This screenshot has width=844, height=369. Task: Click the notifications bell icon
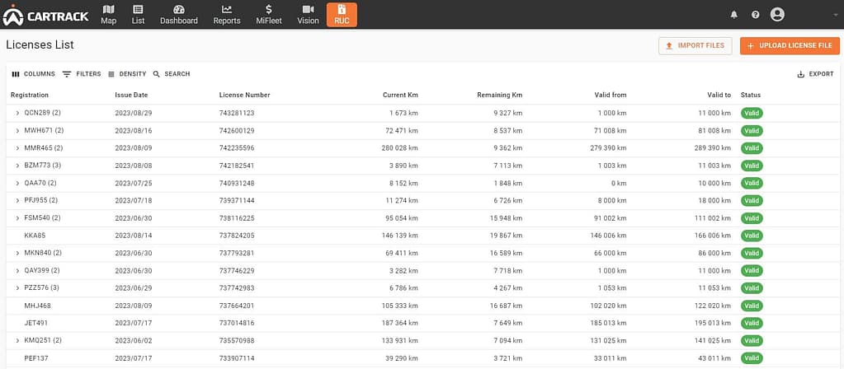[x=734, y=15]
